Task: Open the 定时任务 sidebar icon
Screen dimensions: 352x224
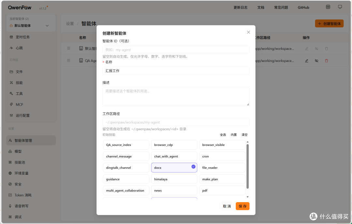Action: click(x=11, y=37)
